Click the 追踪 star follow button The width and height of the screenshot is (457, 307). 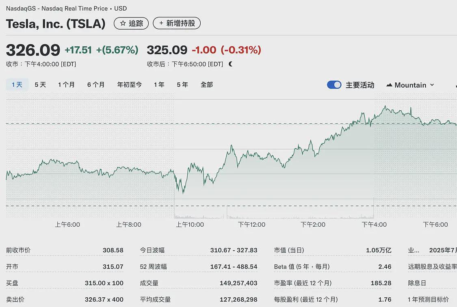pos(131,23)
